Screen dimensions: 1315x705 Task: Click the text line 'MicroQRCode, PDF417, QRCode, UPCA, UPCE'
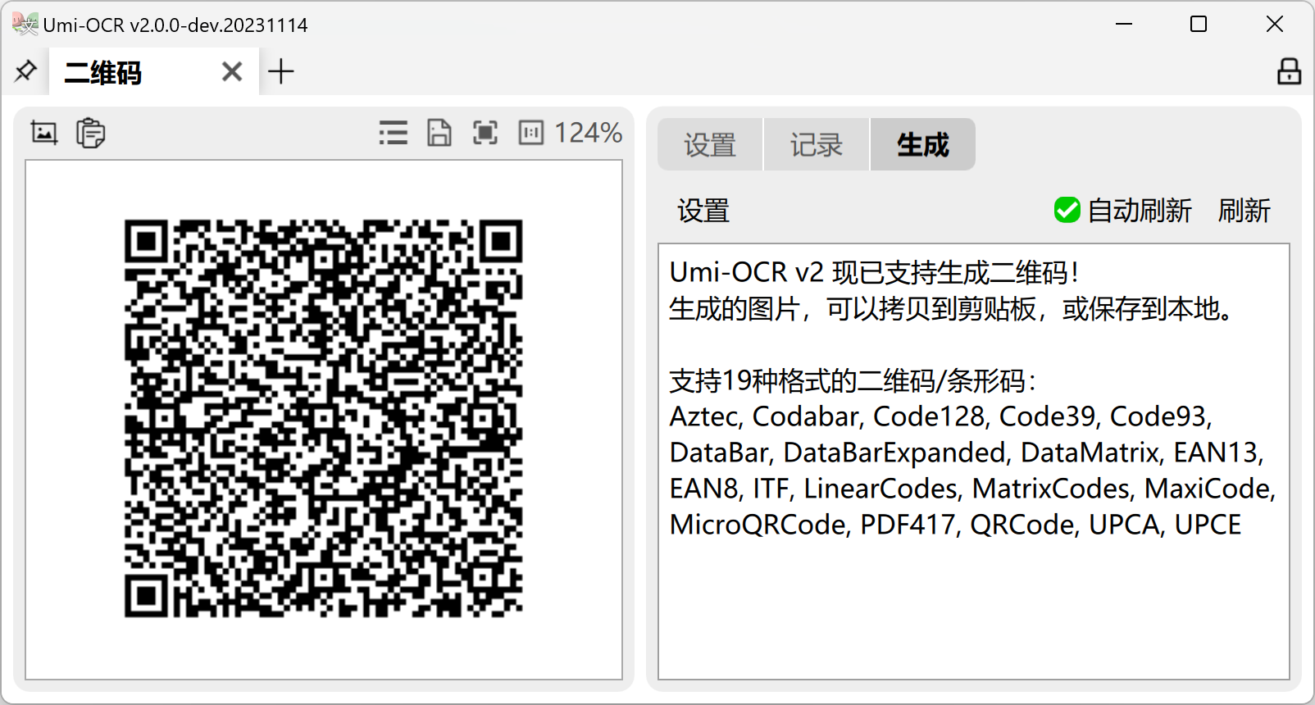point(955,525)
